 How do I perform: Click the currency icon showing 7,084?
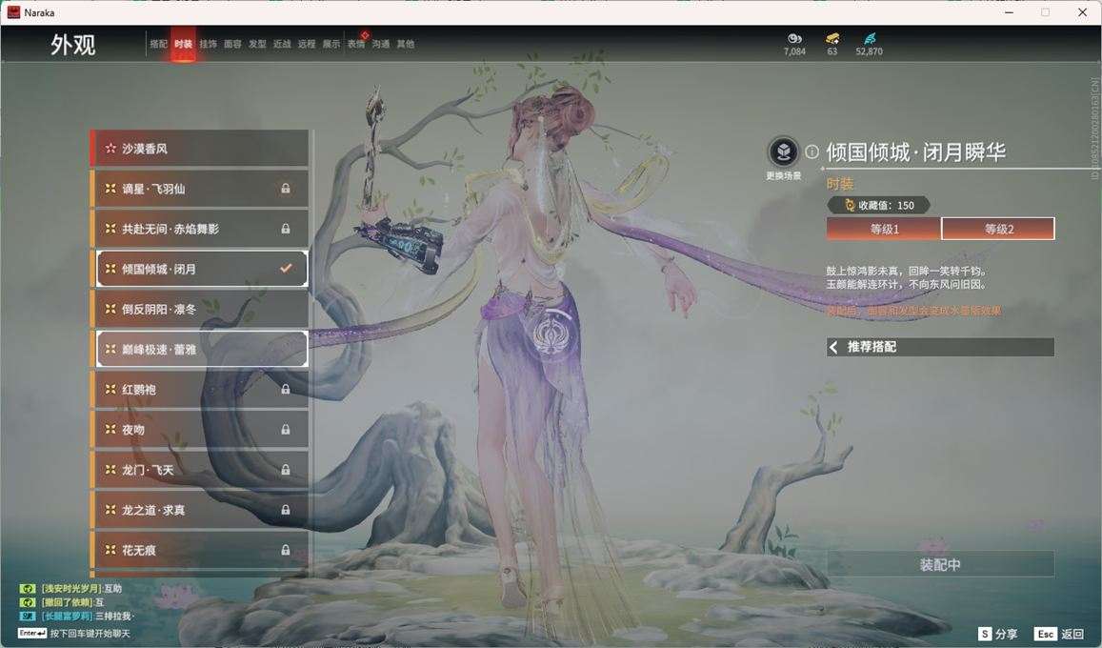point(793,39)
